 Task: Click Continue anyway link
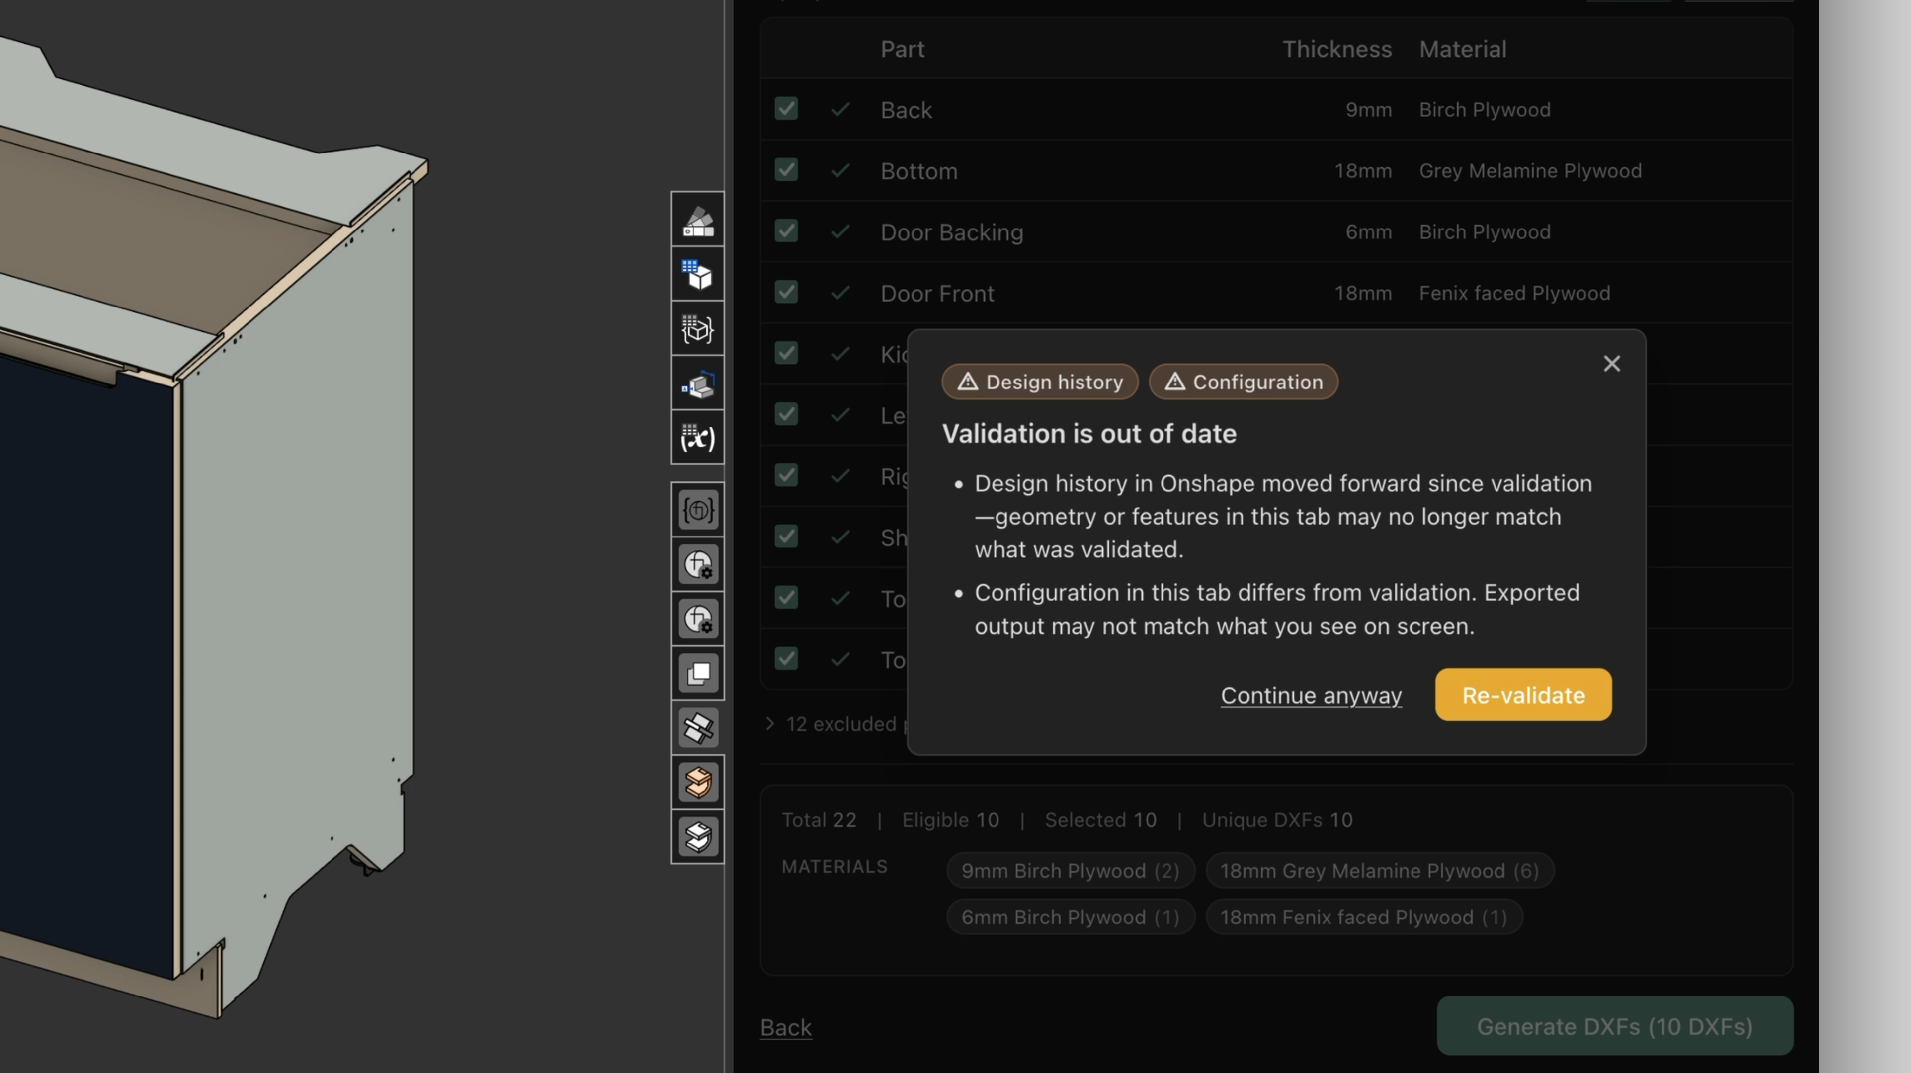tap(1311, 695)
